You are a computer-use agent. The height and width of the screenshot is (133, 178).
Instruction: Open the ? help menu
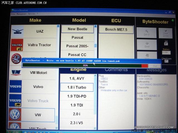click(x=37, y=14)
